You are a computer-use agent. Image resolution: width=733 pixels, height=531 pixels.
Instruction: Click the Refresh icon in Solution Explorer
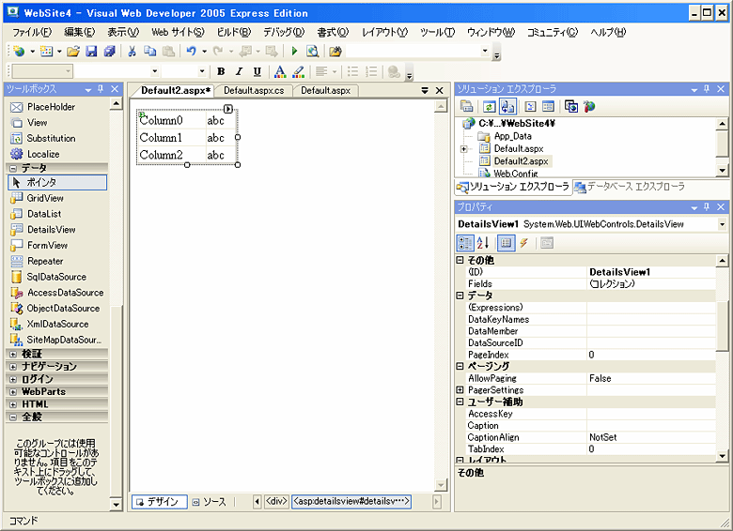(489, 107)
